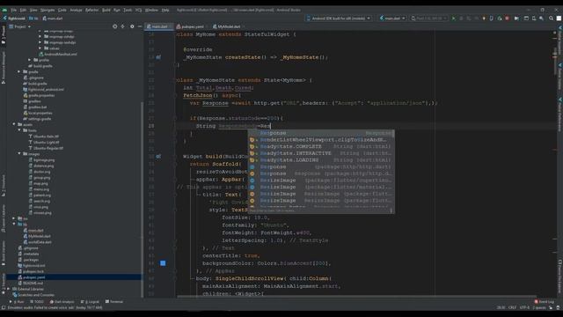Select README.md in the project tree
Image resolution: width=563 pixels, height=317 pixels.
(33, 284)
